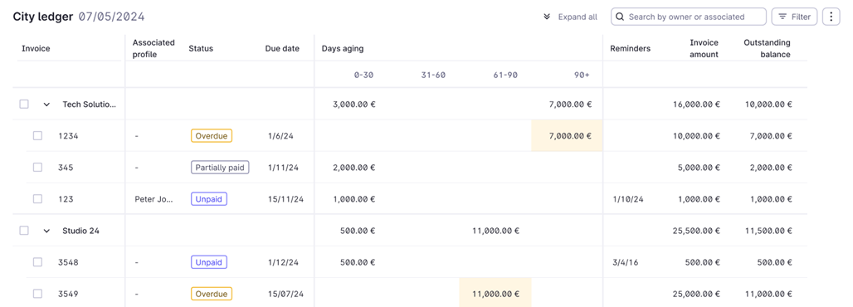This screenshot has width=853, height=307.
Task: Click the Unpaid badge on invoice 123
Action: [x=209, y=198]
